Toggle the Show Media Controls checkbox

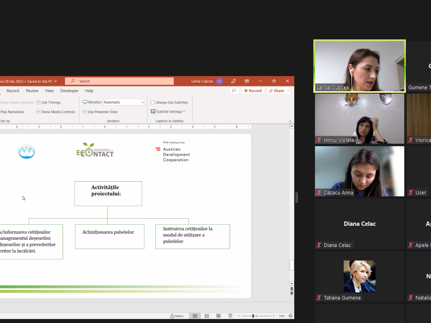tap(38, 112)
